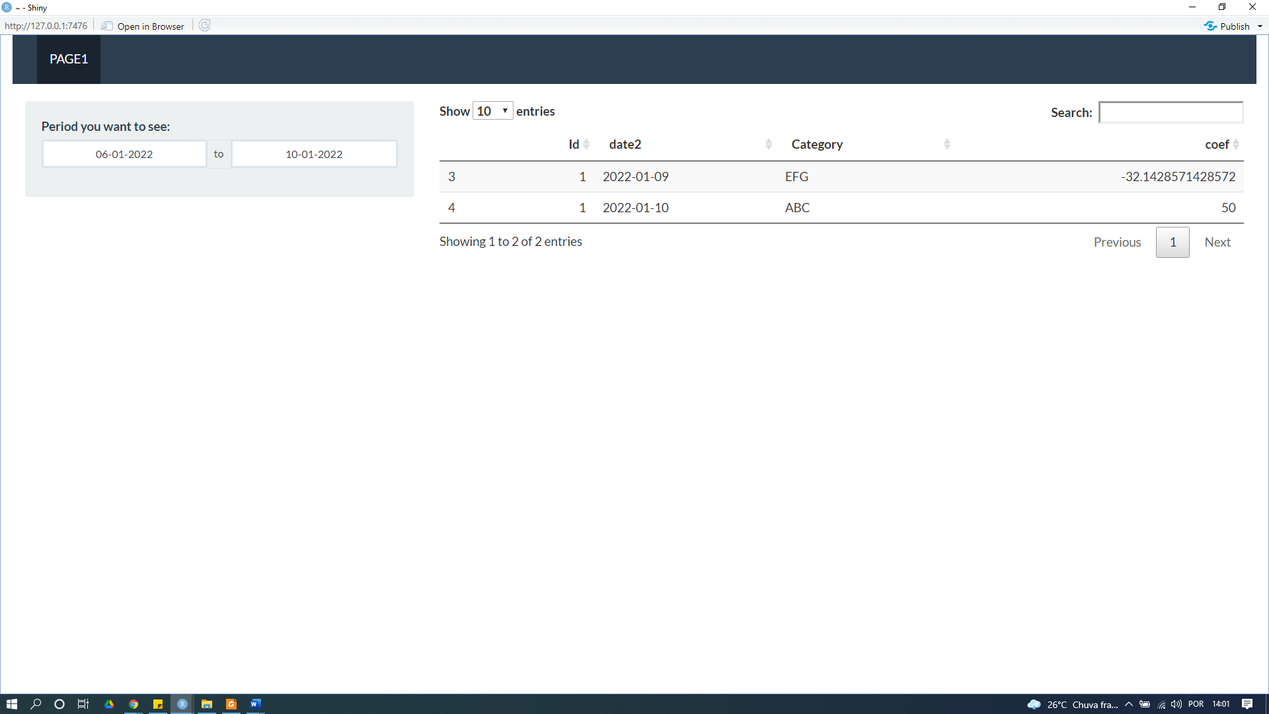
Task: Click the end date field 10-01-2022
Action: tap(314, 154)
